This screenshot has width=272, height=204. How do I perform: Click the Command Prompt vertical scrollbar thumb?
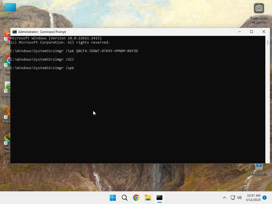pos(268,42)
